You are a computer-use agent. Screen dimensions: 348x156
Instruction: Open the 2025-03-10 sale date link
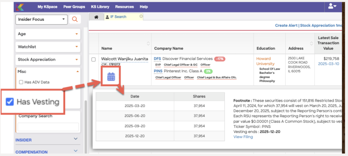(x=329, y=64)
